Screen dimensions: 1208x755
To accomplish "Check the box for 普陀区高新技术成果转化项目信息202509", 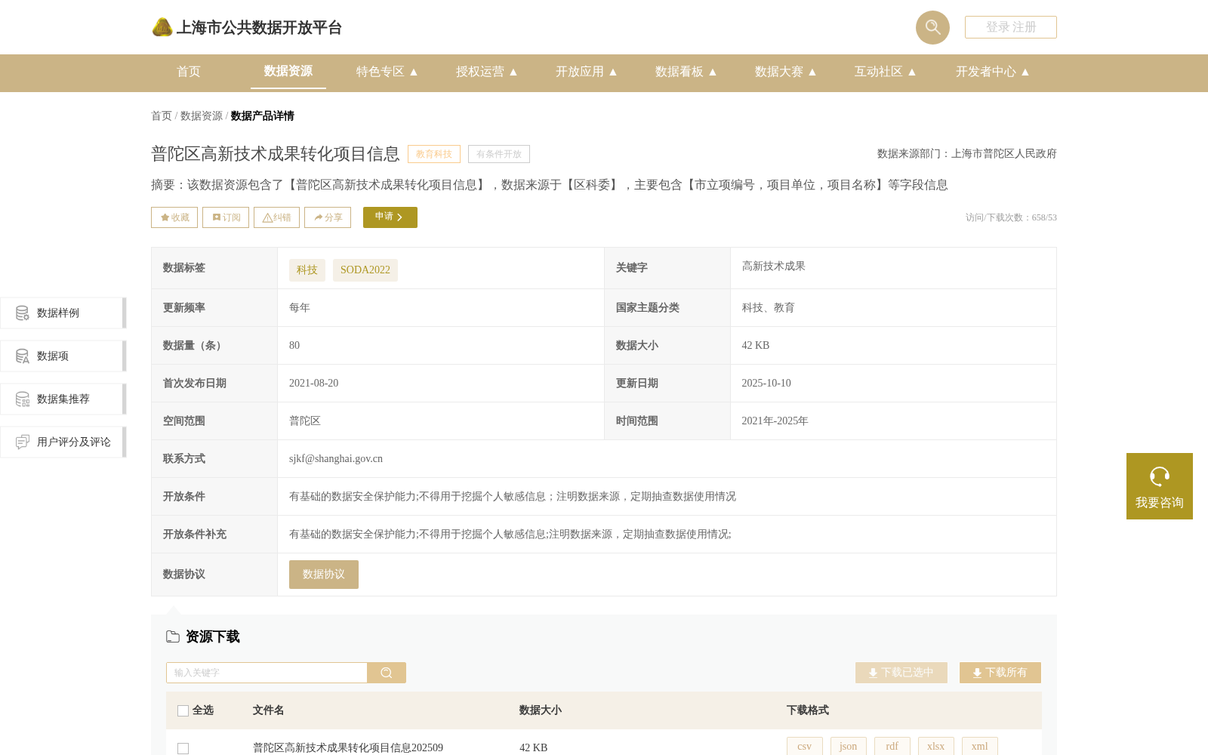I will click(183, 748).
